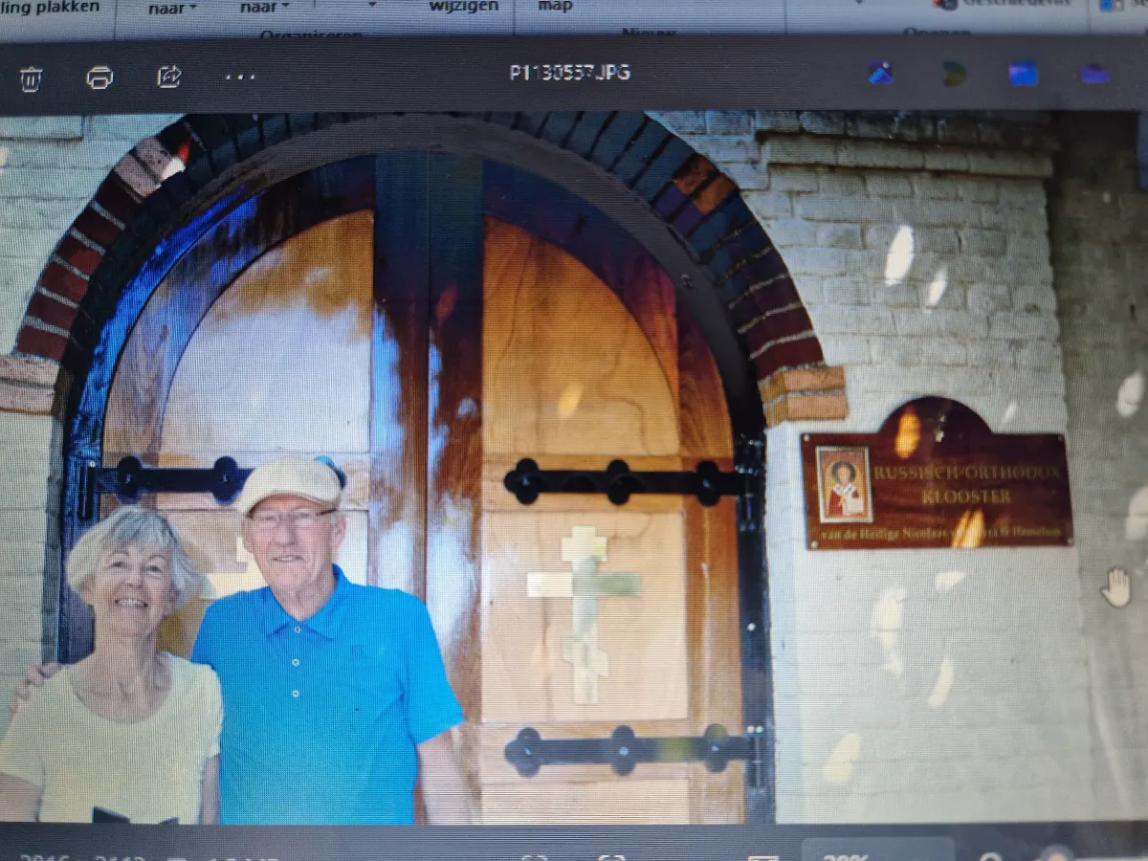Screen dimensions: 1148x861
Task: Click 'Nieuwe map' in the Explorer ribbon
Action: point(555,7)
